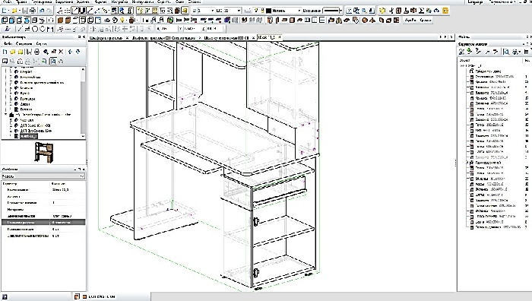This screenshot has height=301, width=532.
Task: Click the Undo arrow in the top toolbar
Action: tap(42, 11)
